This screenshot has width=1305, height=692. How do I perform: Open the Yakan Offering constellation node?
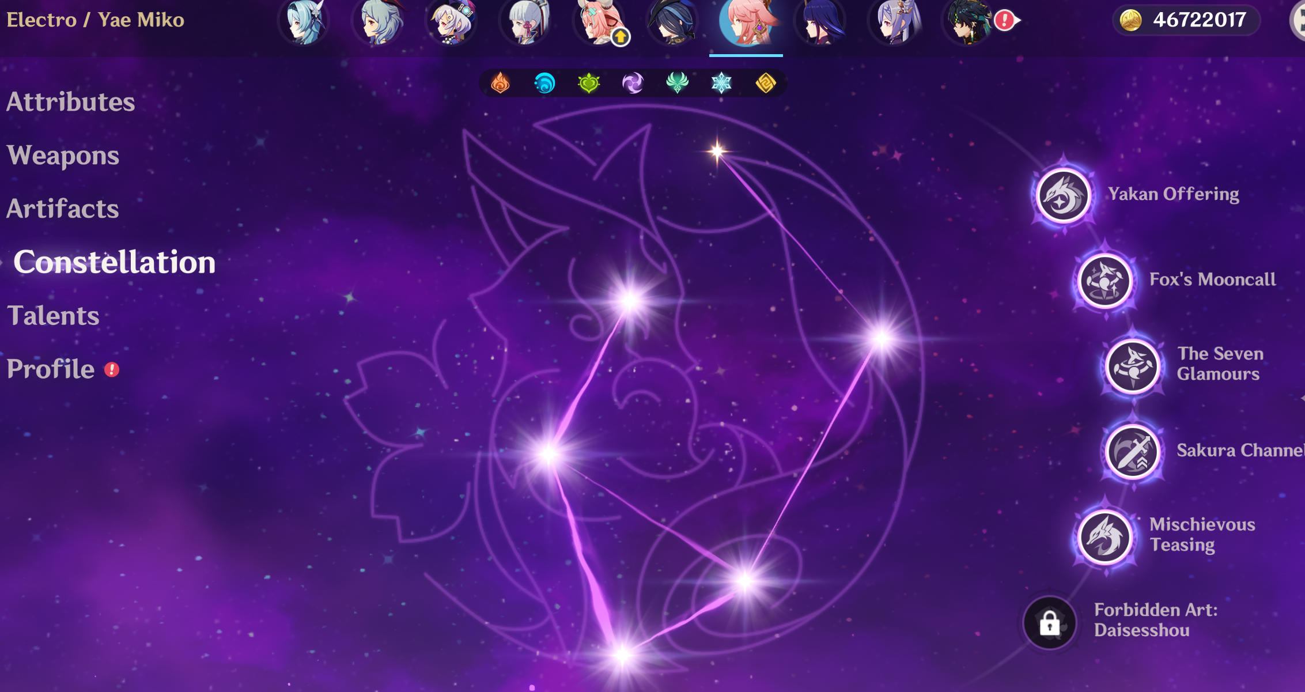[x=1063, y=195]
